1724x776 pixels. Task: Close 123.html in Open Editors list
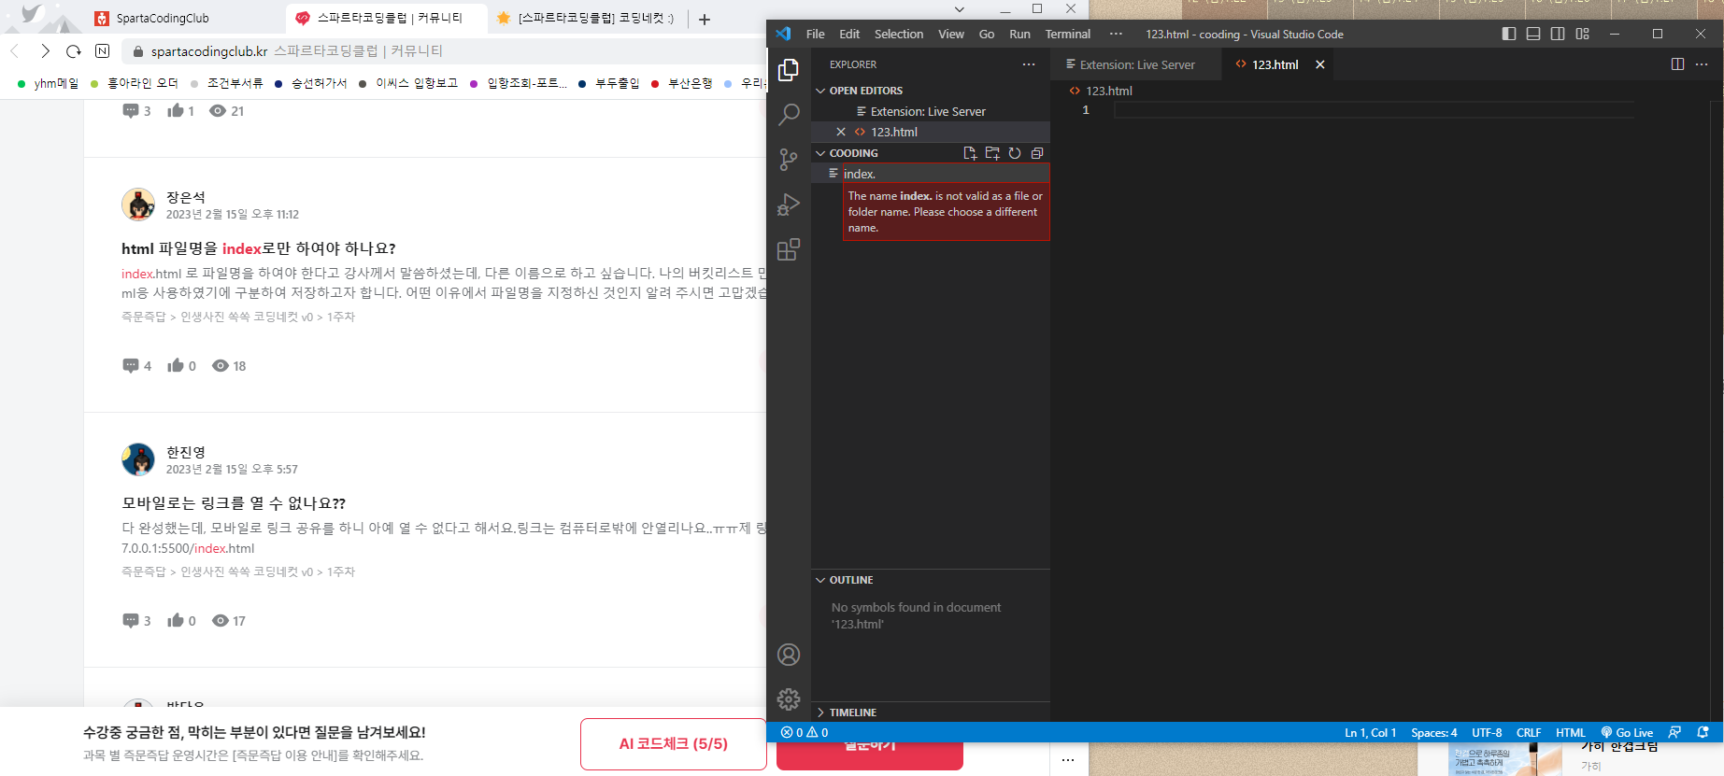point(841,132)
